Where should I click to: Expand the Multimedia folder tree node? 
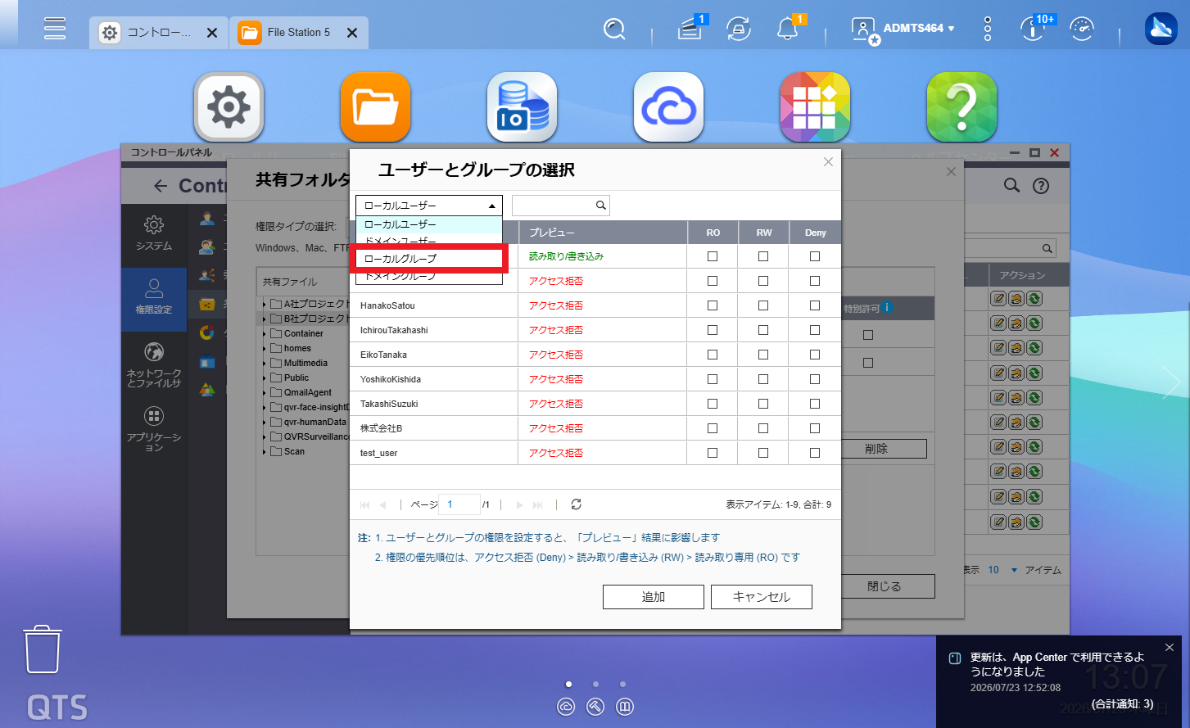pyautogui.click(x=265, y=364)
